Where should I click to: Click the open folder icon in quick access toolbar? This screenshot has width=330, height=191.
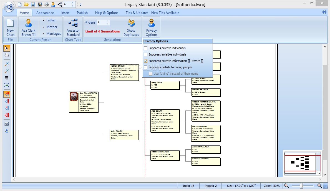[26, 4]
